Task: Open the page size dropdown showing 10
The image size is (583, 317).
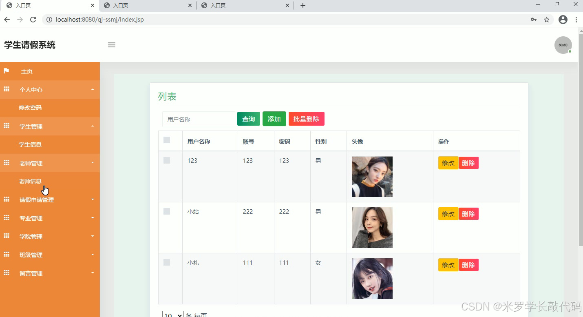Action: coord(173,314)
